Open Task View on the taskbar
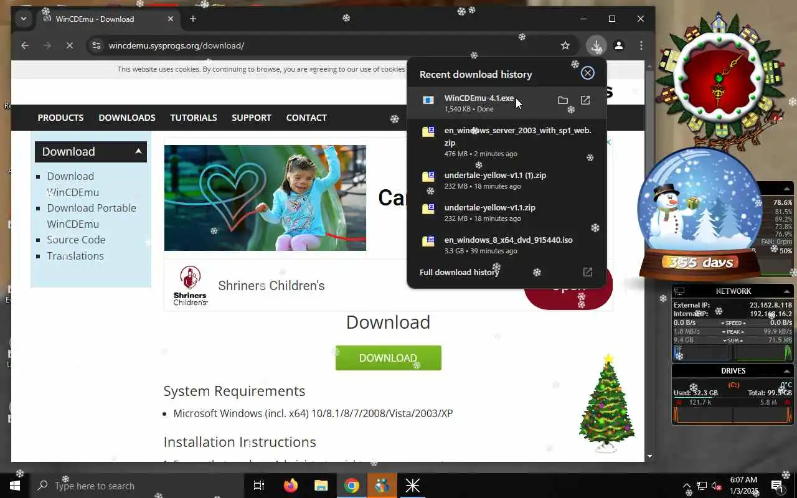 [259, 486]
